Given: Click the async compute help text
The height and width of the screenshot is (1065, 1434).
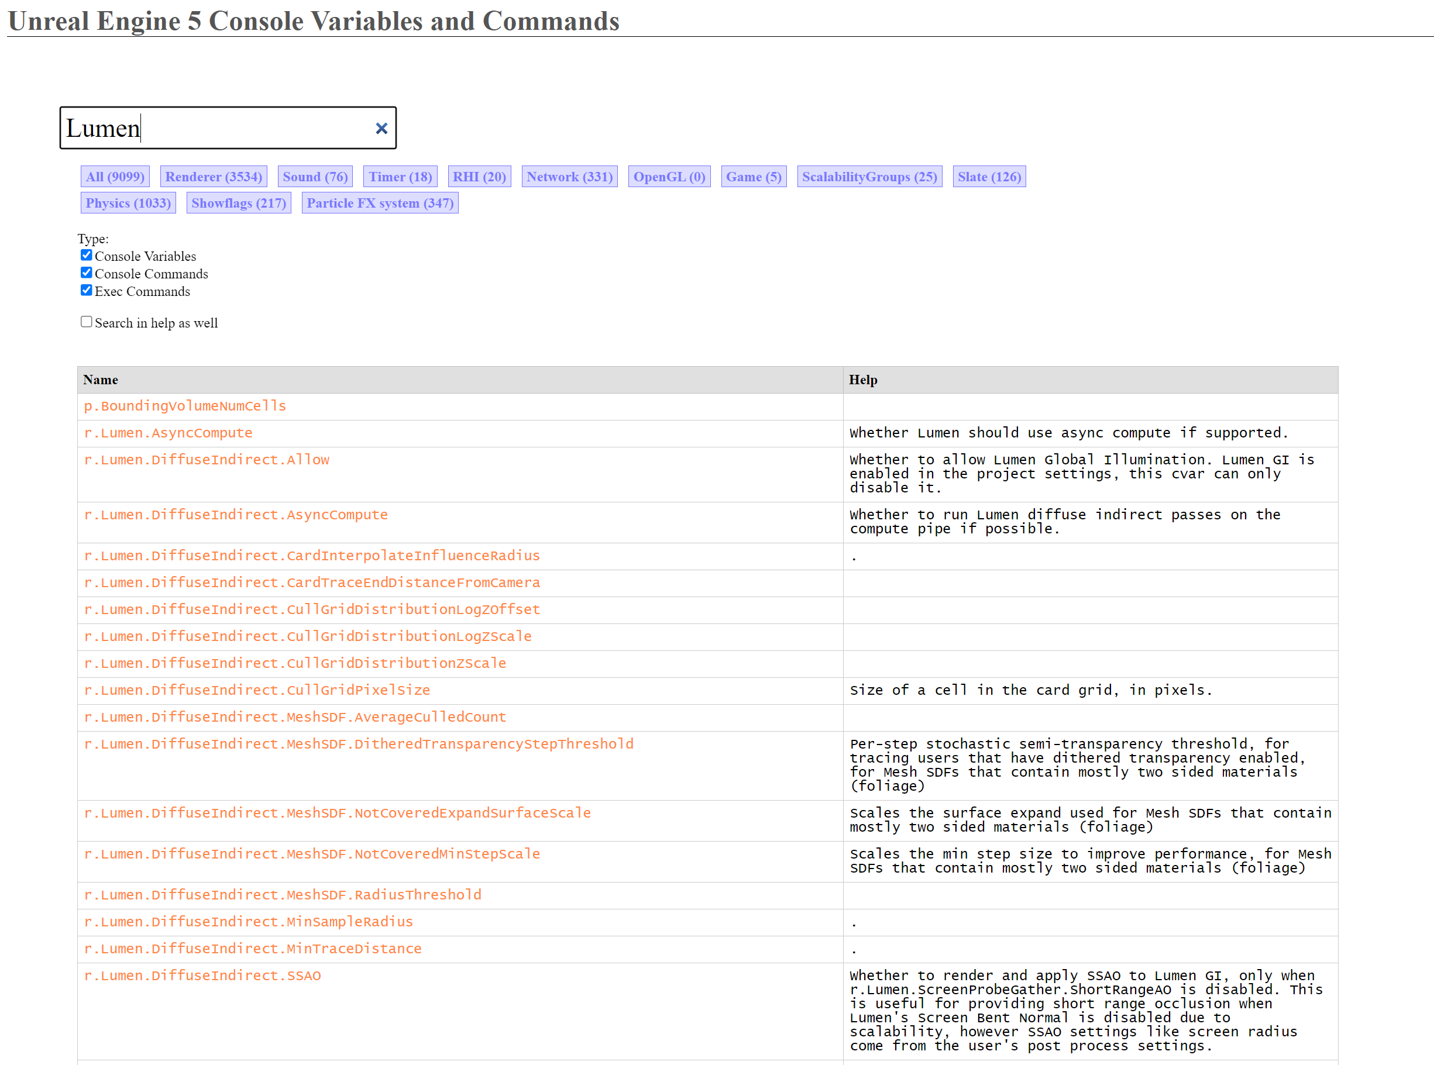Looking at the screenshot, I should tap(1068, 433).
